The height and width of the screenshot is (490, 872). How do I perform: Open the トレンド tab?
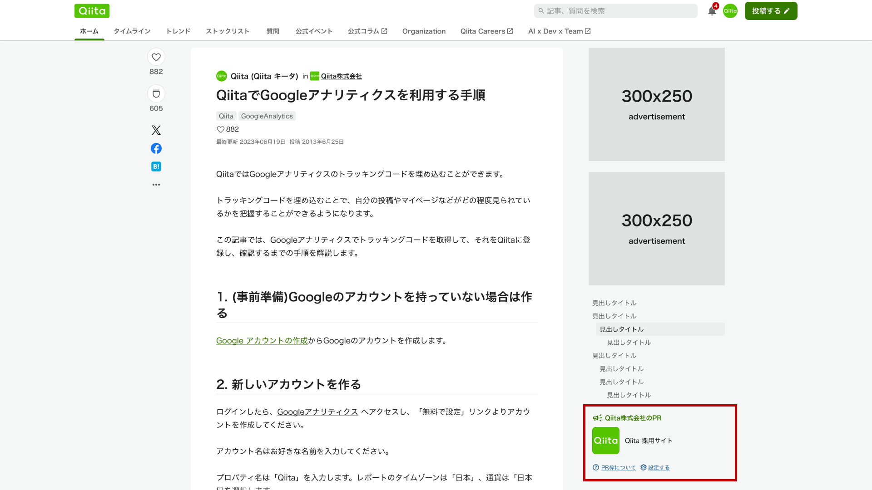(x=178, y=31)
